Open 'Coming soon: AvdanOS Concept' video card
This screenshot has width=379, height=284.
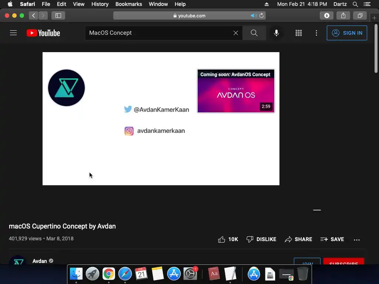[x=236, y=91]
